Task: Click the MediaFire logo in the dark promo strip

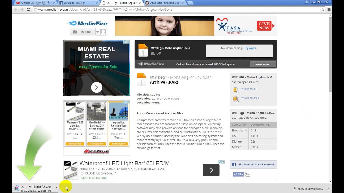Action: point(151,64)
